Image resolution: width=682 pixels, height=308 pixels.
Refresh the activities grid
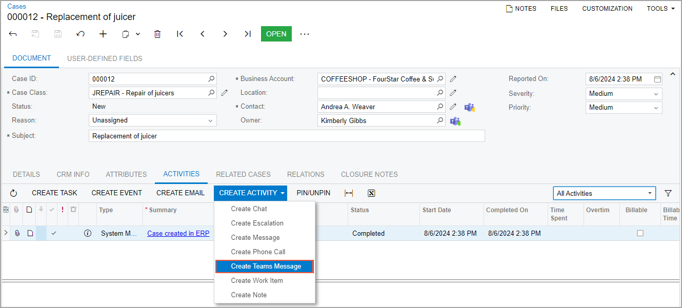pyautogui.click(x=14, y=193)
